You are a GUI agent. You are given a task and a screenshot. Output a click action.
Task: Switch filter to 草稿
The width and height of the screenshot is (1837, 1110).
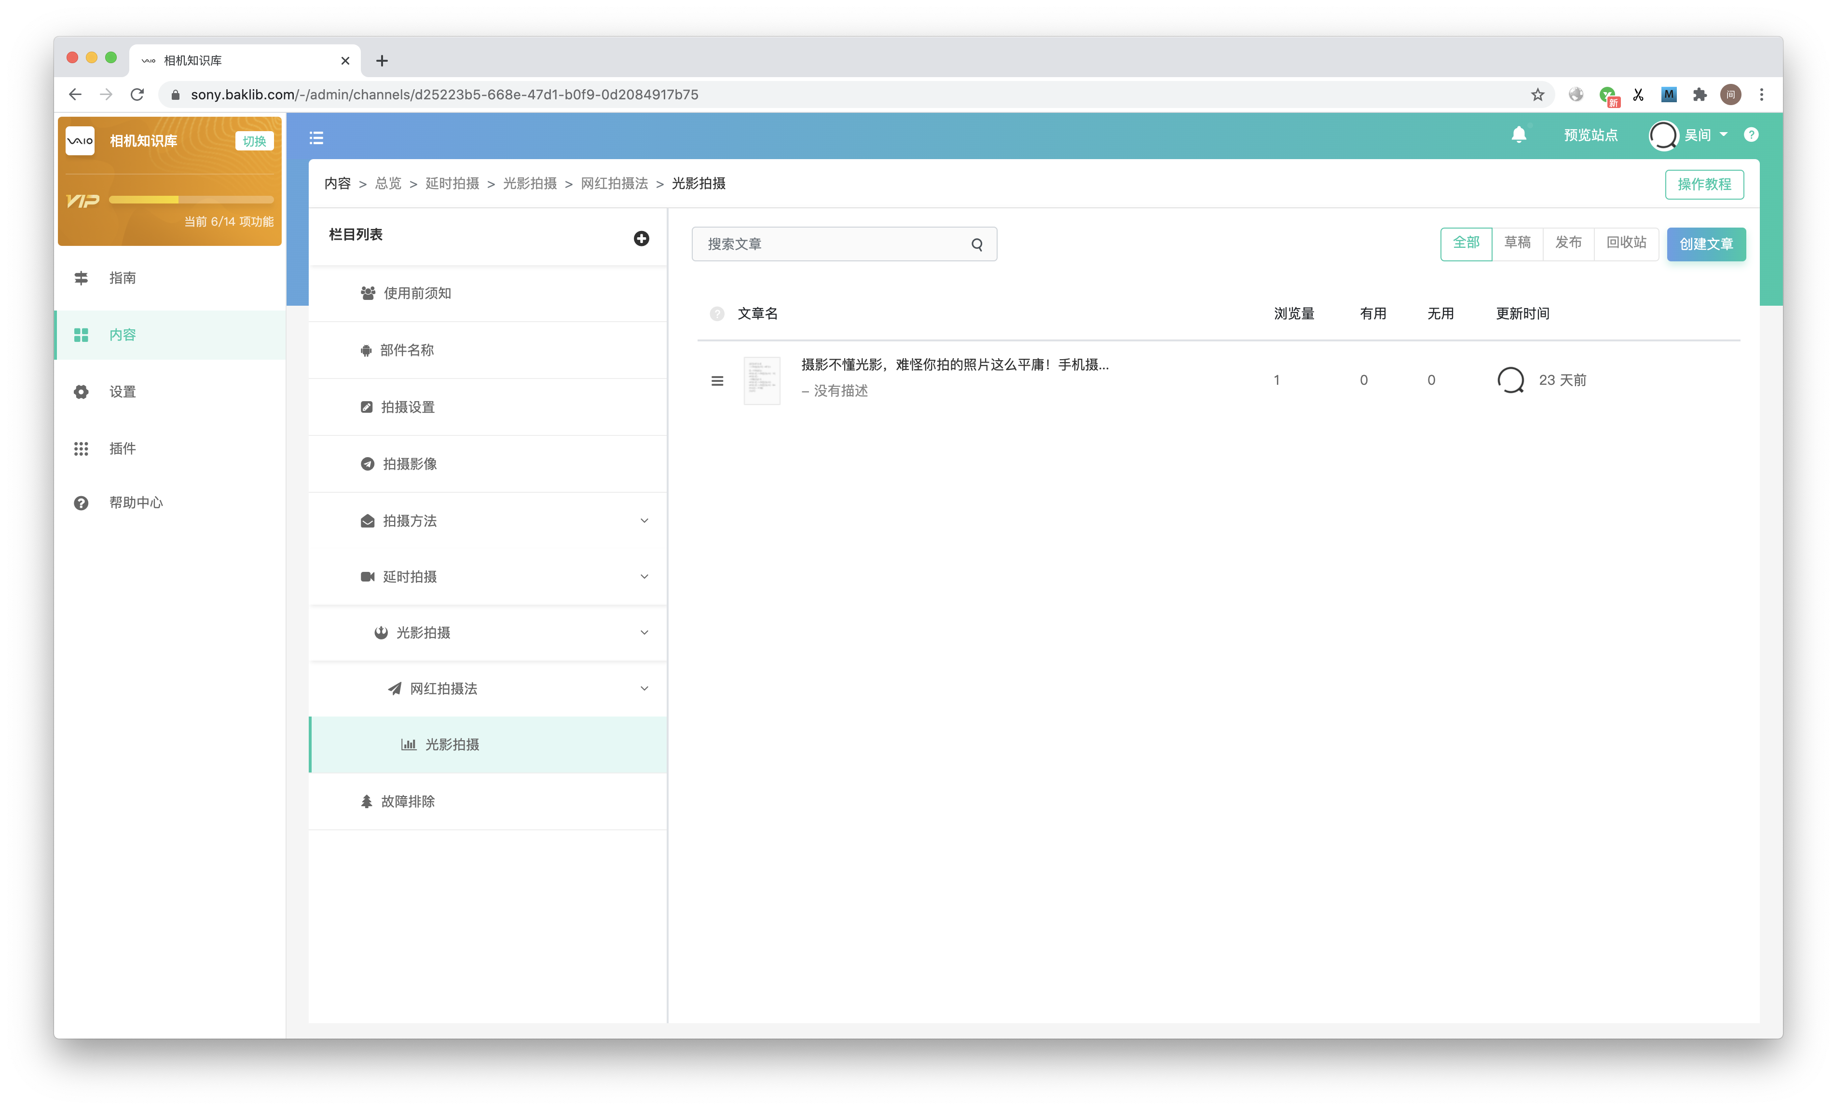point(1517,243)
